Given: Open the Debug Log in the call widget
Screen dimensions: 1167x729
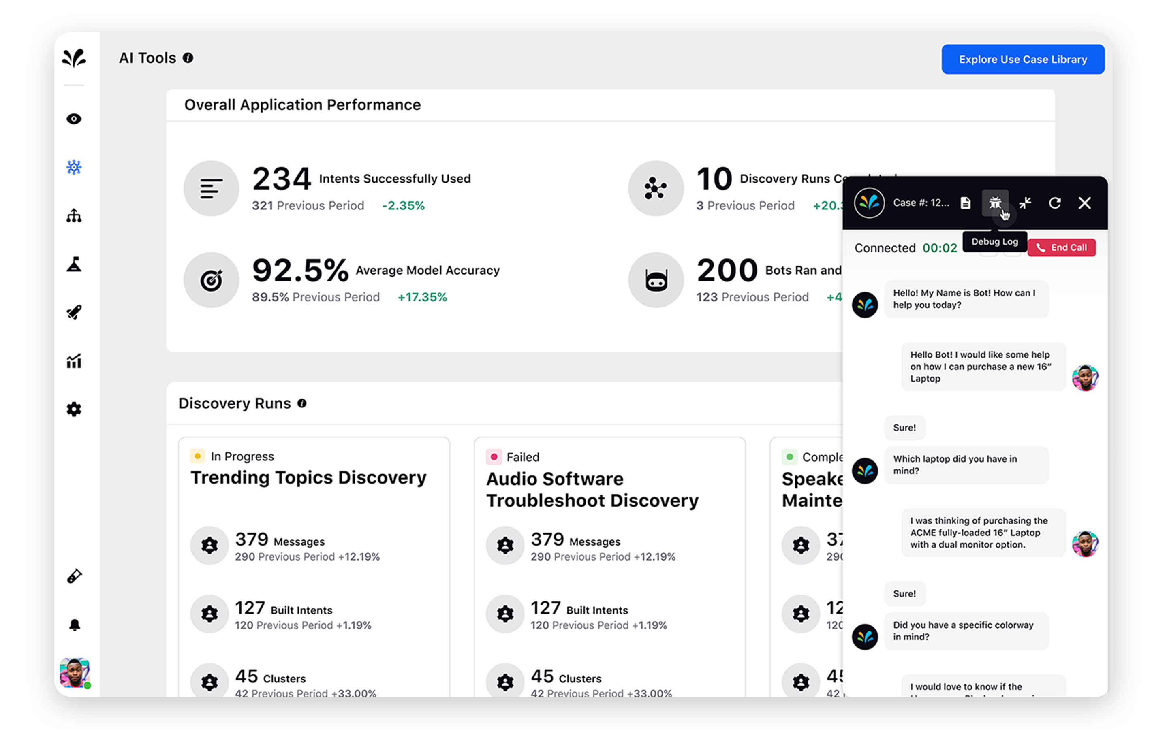Looking at the screenshot, I should pos(995,203).
